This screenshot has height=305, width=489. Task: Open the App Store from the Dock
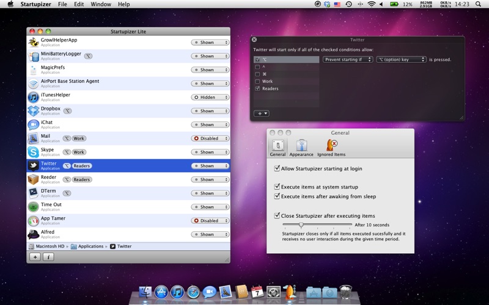161,292
